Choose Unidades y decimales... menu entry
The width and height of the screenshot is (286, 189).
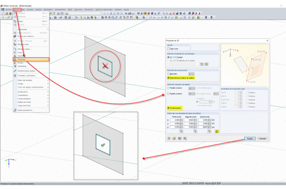pyautogui.click(x=31, y=76)
